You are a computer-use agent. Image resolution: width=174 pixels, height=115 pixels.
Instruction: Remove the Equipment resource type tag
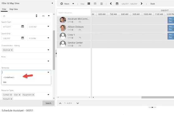point(33,95)
